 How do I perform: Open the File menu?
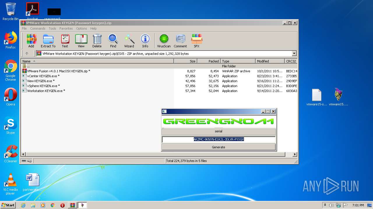(24, 28)
